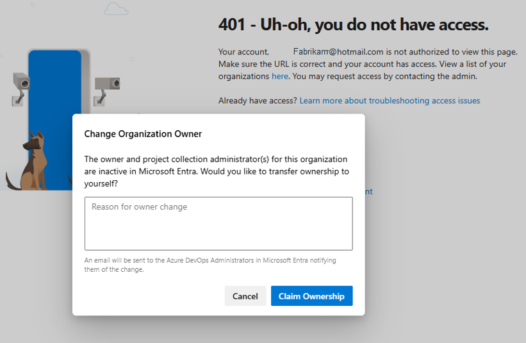Select the 'Change Organization Owner' dialog title
This screenshot has height=343, width=526.
point(143,134)
